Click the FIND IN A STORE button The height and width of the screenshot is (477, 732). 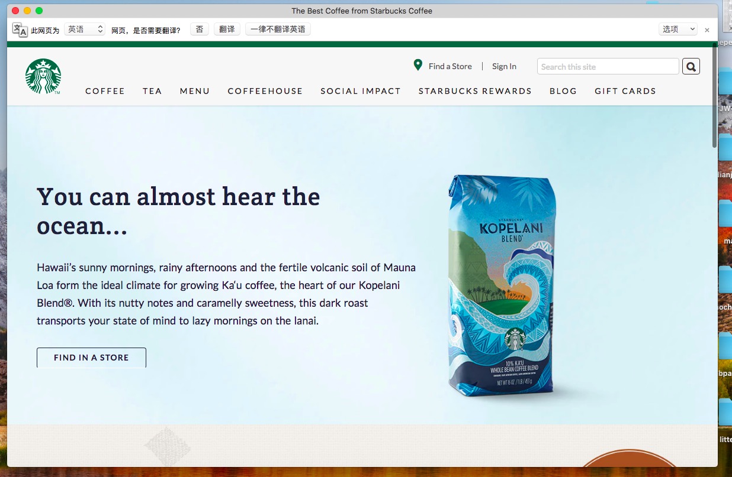tap(91, 358)
